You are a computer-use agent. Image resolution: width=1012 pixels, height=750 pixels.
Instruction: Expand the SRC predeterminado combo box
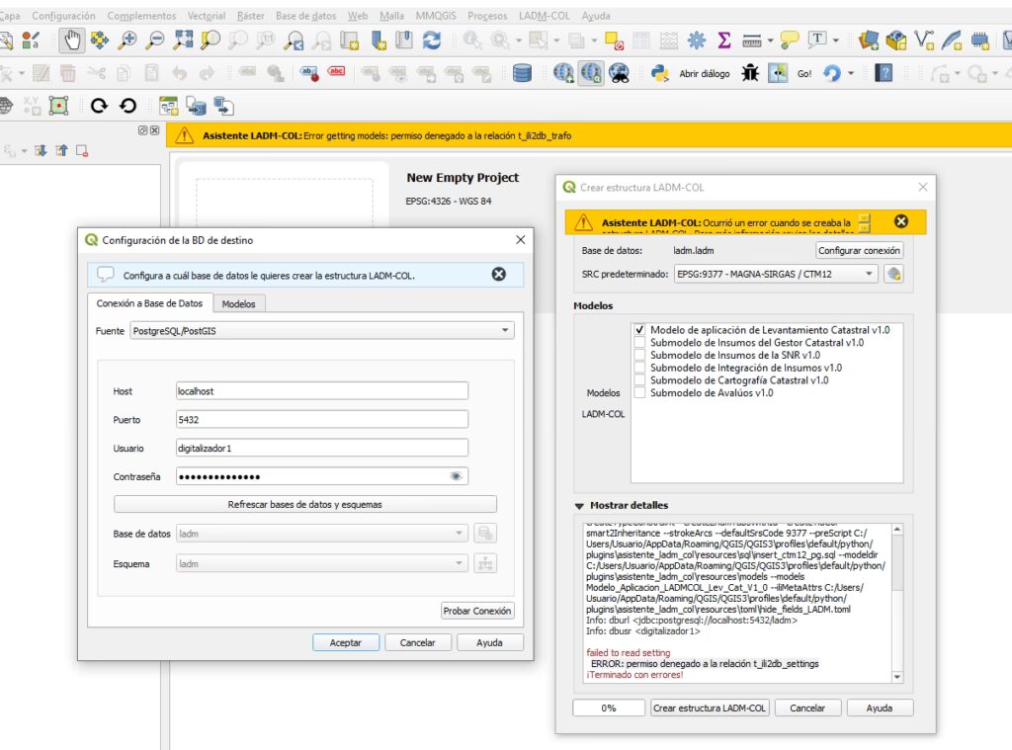pos(776,274)
